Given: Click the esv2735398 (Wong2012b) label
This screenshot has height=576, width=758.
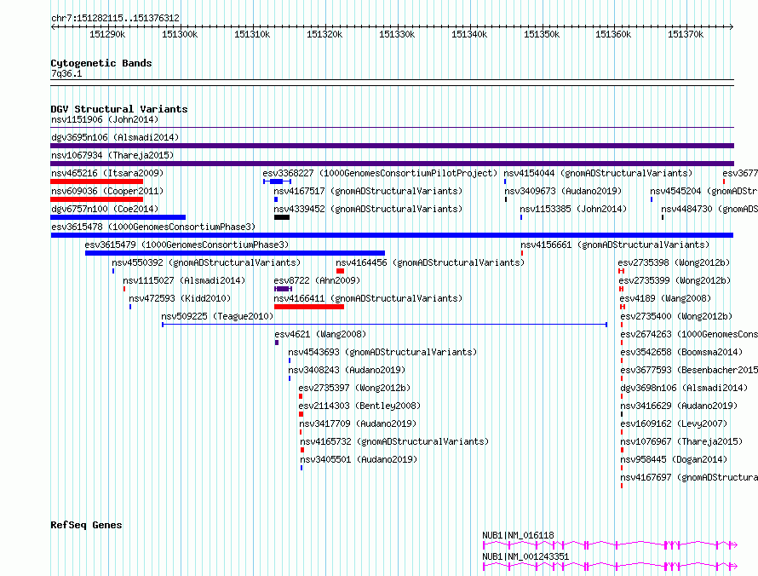Looking at the screenshot, I should pos(674,262).
